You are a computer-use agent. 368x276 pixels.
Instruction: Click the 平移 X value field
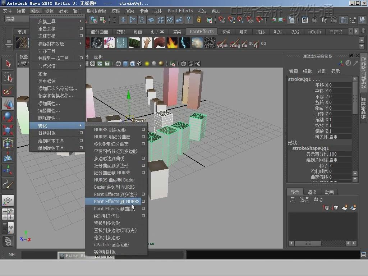point(340,85)
